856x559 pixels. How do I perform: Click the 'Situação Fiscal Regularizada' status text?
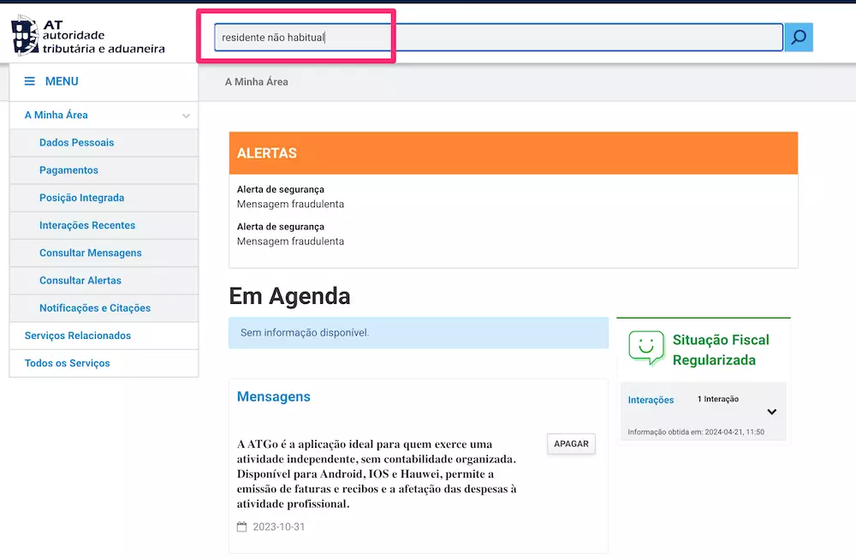tap(721, 350)
